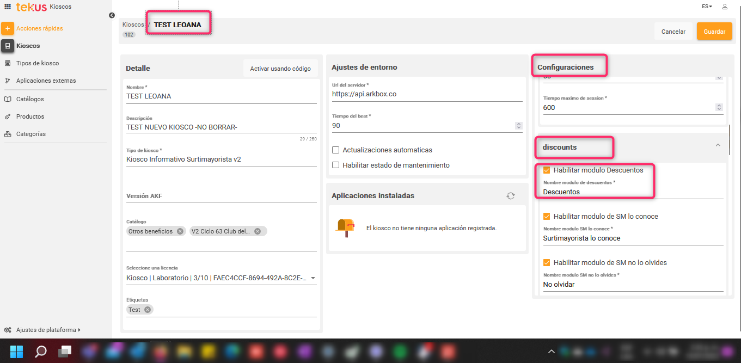Screen dimensions: 741x363
Task: Remove the 'Test' tag chip
Action: click(x=148, y=310)
